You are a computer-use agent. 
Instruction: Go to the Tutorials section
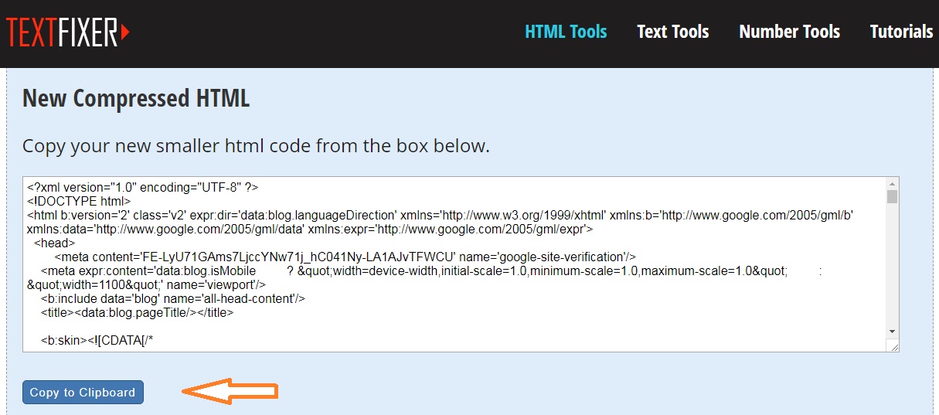(901, 32)
